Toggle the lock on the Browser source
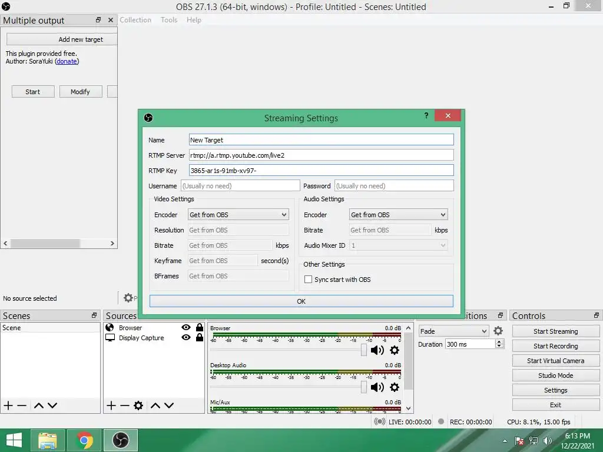 click(200, 327)
